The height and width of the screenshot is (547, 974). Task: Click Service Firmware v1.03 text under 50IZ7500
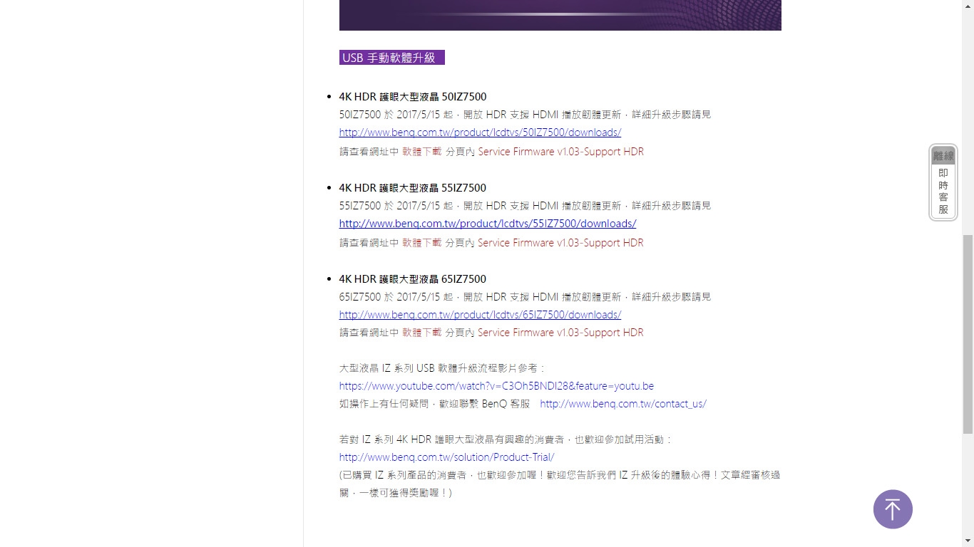[x=560, y=152]
